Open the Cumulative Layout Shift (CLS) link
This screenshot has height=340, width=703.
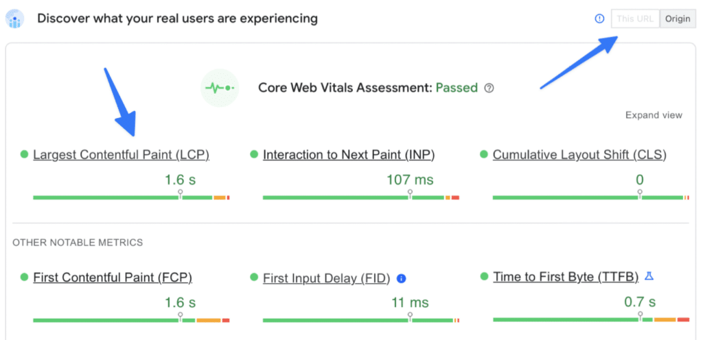[579, 155]
